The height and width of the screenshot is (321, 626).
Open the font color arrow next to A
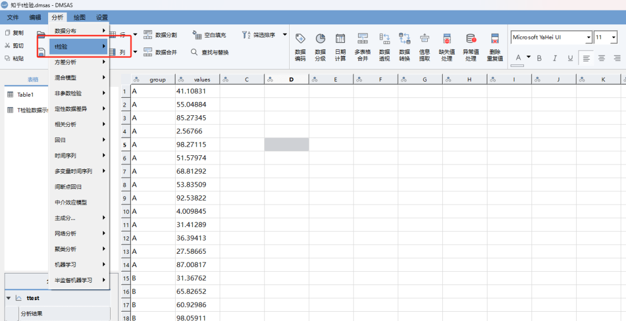coord(528,57)
